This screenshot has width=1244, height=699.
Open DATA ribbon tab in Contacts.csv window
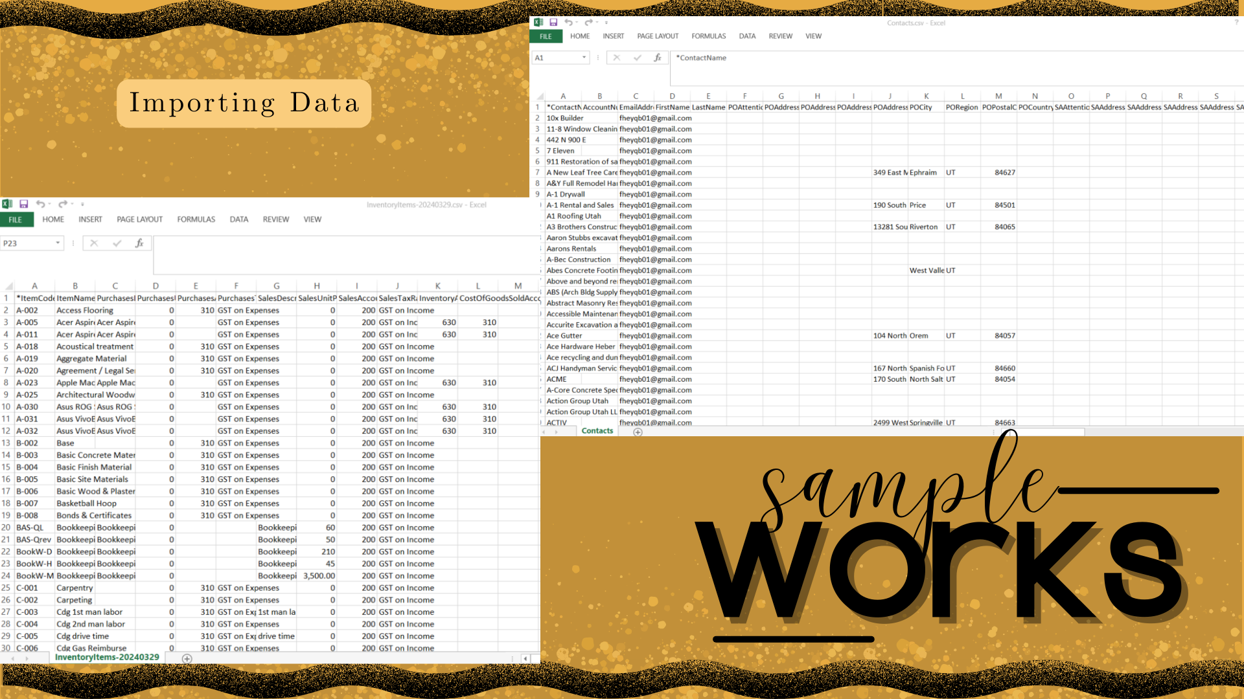746,36
